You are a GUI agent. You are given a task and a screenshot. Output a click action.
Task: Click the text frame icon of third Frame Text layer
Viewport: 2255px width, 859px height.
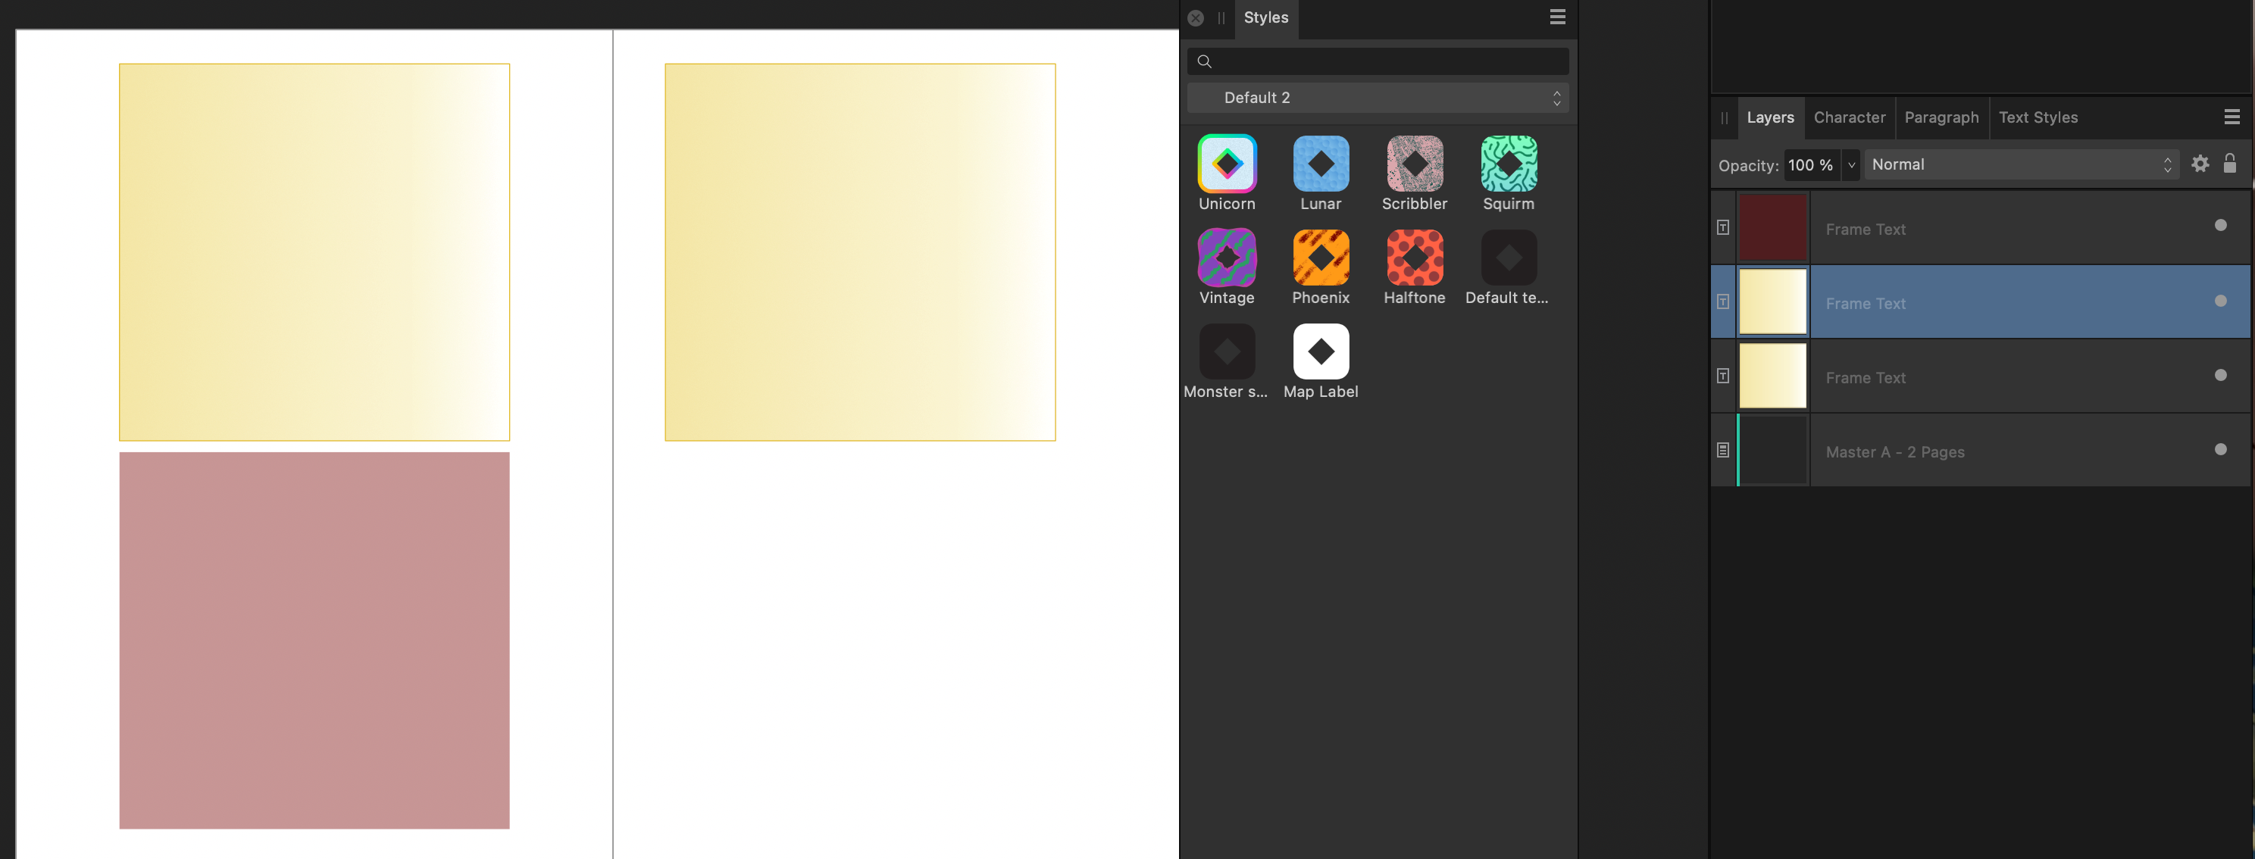[1722, 376]
